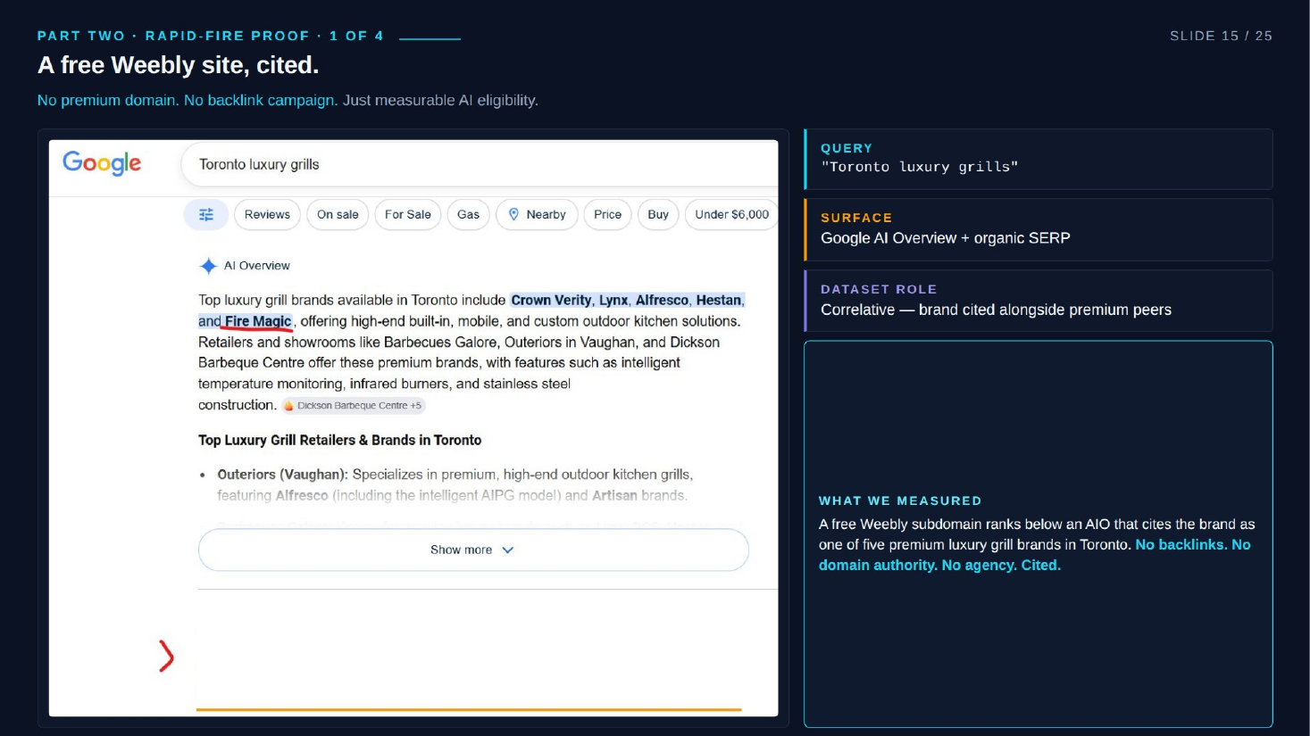Click the highlighted 'Hestan' brand
The width and height of the screenshot is (1310, 736).
(719, 301)
